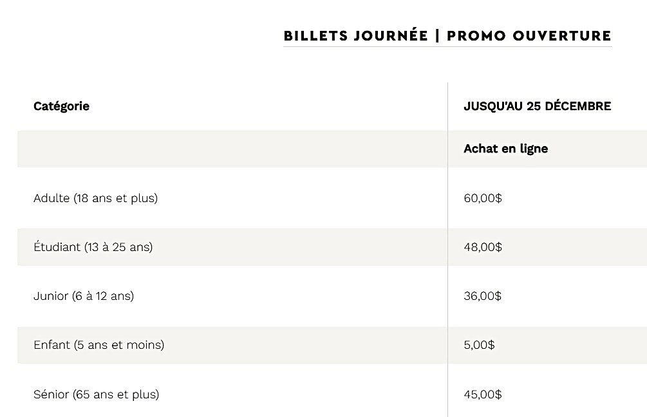The height and width of the screenshot is (417, 647).
Task: Select the Adulte (18 ans et plus) row label
Action: pos(95,198)
